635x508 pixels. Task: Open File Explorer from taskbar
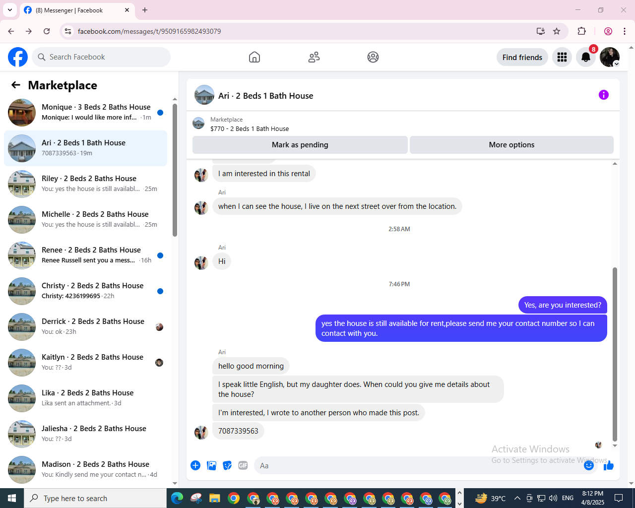214,498
